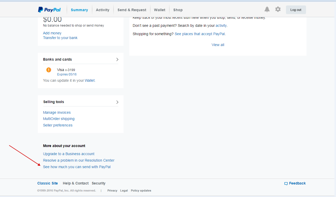Open MultiOrder shipping

59,119
